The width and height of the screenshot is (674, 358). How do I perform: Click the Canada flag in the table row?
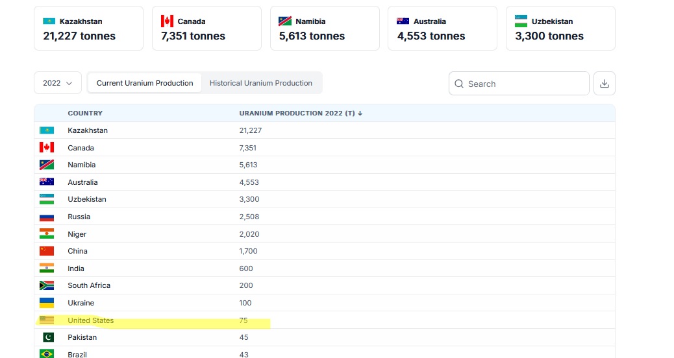click(x=47, y=148)
